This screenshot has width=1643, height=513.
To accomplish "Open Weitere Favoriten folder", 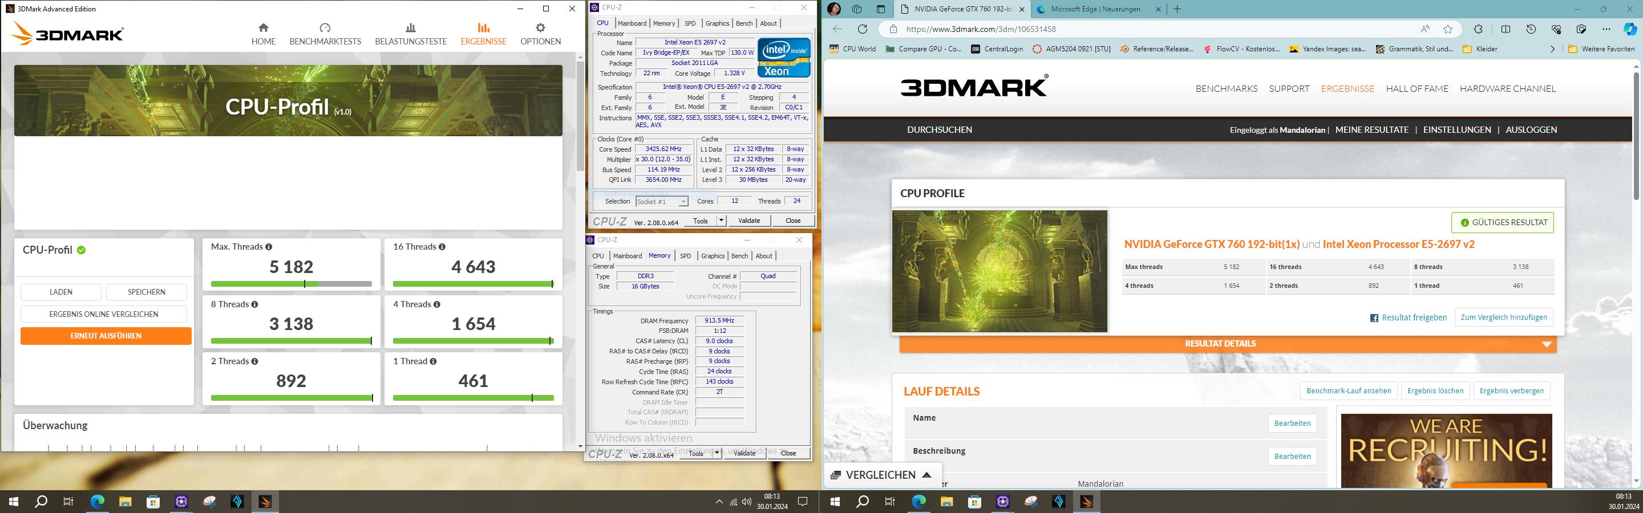I will (1601, 49).
